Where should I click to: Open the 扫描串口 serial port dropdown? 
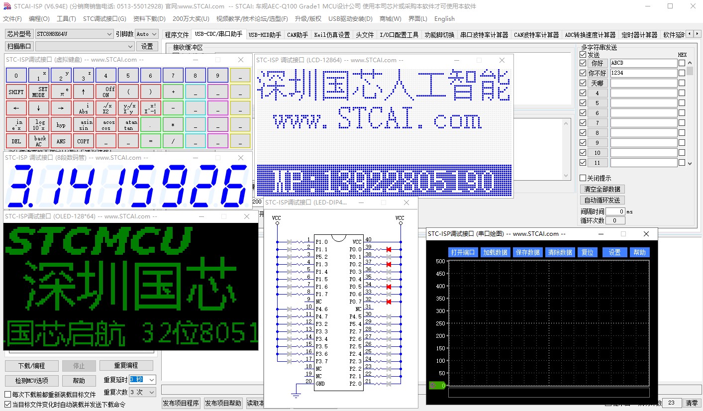click(85, 46)
